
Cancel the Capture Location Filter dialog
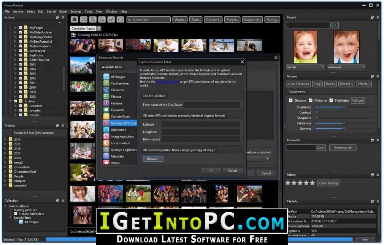point(233,170)
